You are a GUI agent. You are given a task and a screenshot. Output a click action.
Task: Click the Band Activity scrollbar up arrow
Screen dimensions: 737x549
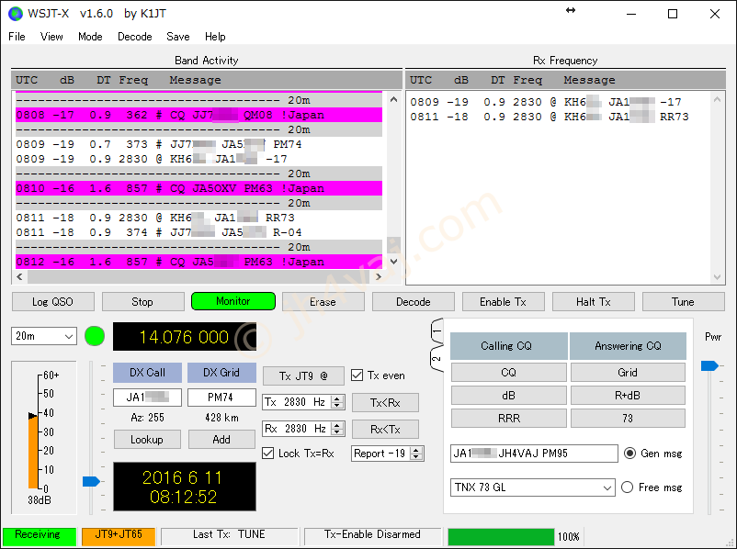394,99
